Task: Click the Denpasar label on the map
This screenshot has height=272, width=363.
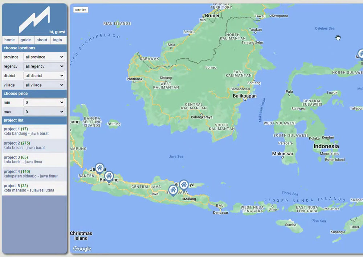Action: [x=221, y=213]
